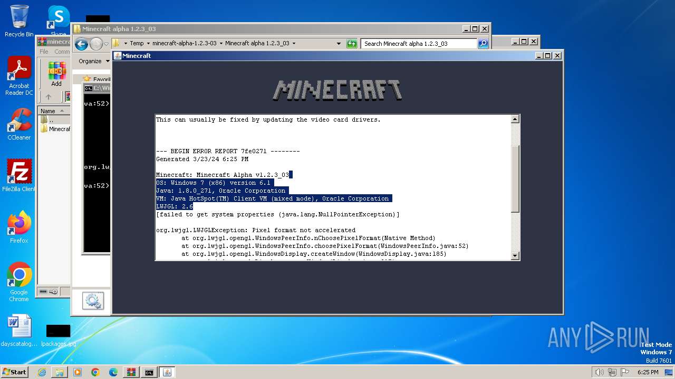Launch Google Chrome desktop shortcut
The image size is (675, 379).
[x=19, y=282]
